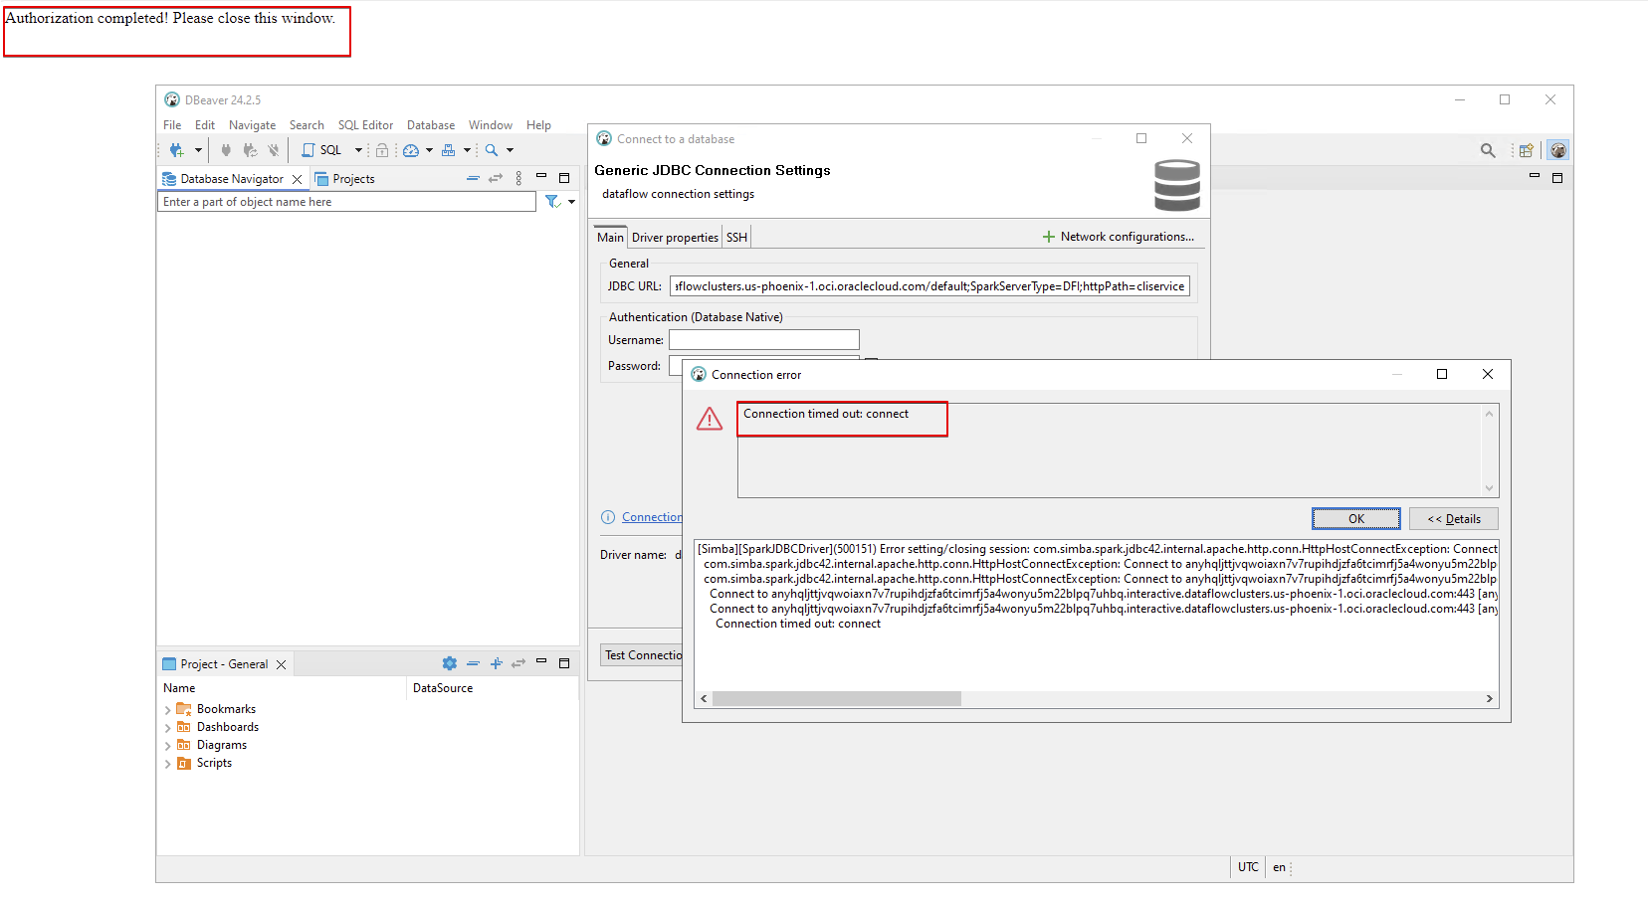The height and width of the screenshot is (903, 1648).
Task: Click the magnifier search toolbar icon
Action: click(492, 150)
